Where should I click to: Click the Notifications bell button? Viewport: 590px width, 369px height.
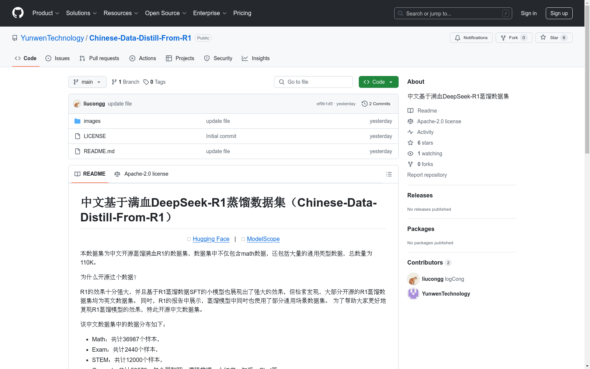[471, 38]
